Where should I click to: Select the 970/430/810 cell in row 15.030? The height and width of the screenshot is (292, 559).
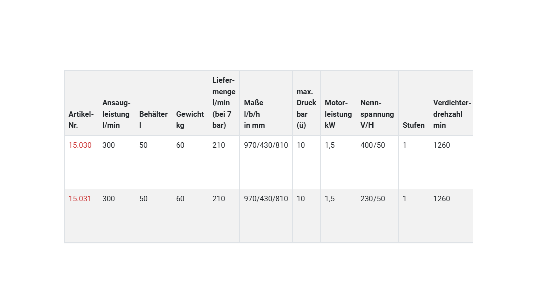pyautogui.click(x=266, y=145)
